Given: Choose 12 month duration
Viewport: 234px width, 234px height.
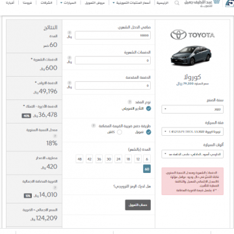Looking at the screenshot, I should pos(138,159).
